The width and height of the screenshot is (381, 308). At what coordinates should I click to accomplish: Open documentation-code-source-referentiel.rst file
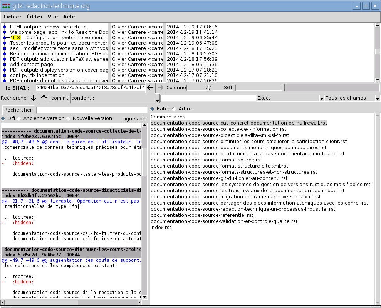(202, 215)
